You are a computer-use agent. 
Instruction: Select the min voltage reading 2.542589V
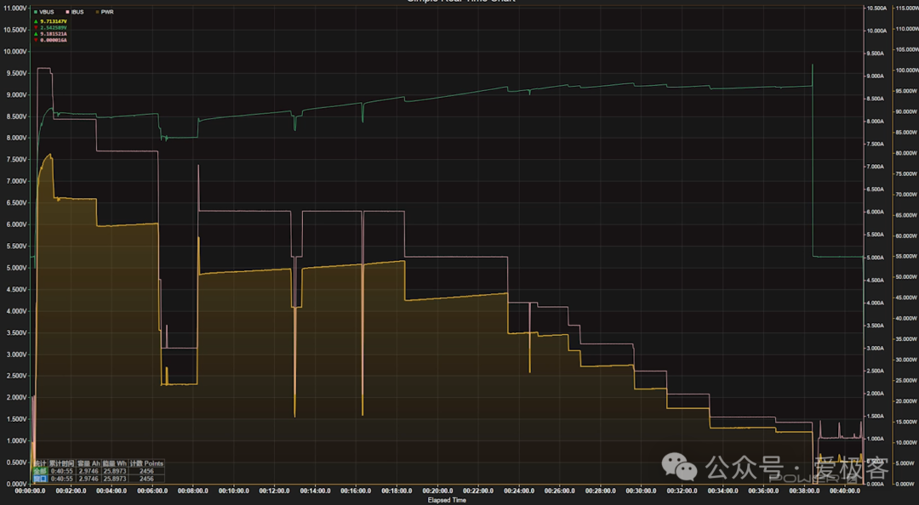point(54,27)
